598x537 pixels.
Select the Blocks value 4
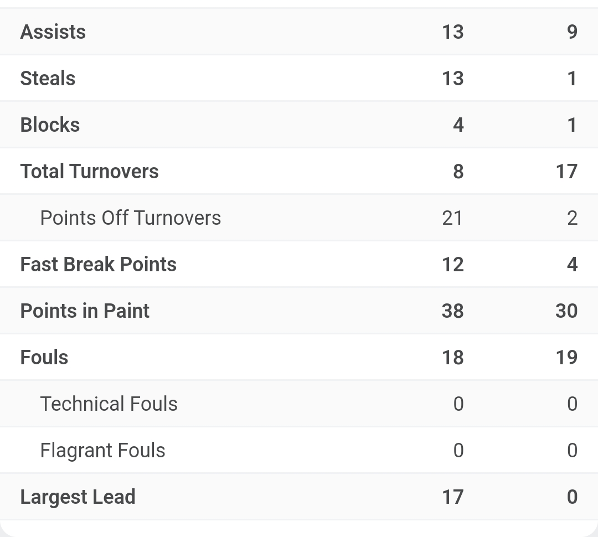coord(458,125)
